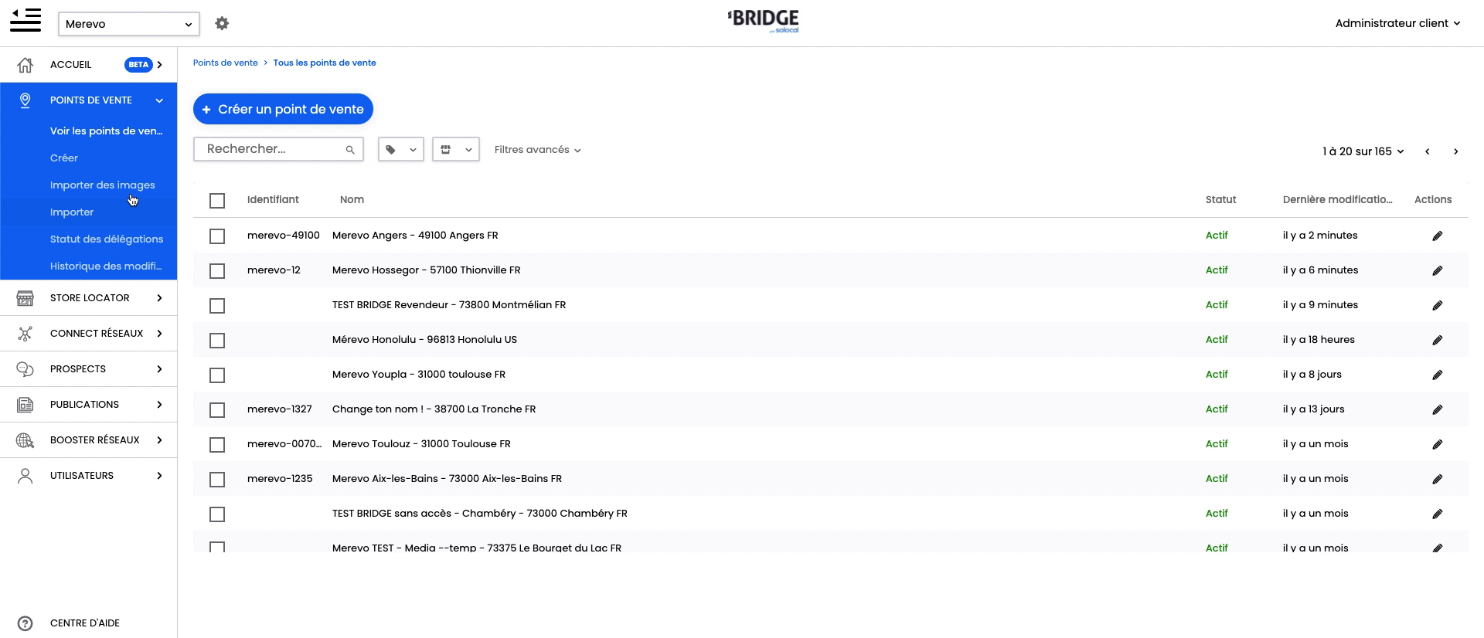Open the Merevo account dropdown

click(128, 24)
